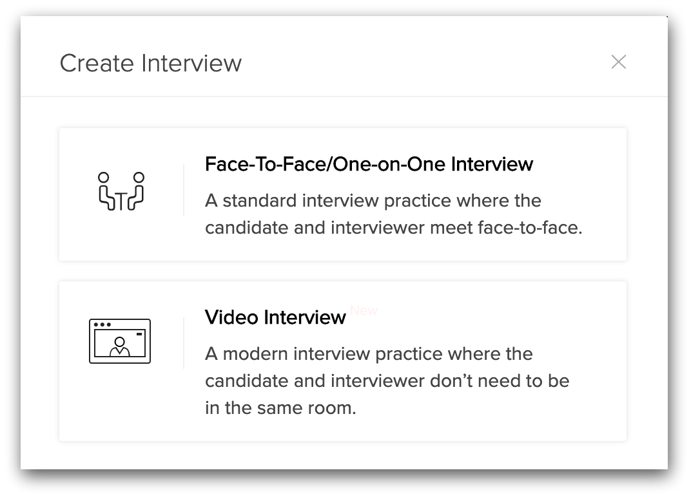691x497 pixels.
Task: Click the "in the same room." line
Action: click(x=280, y=408)
